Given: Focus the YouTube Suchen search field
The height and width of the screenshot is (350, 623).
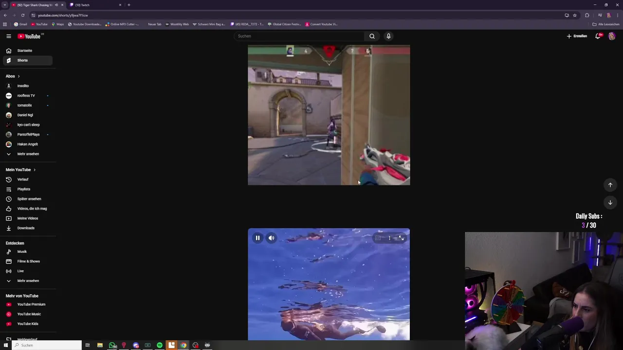Looking at the screenshot, I should (x=299, y=36).
